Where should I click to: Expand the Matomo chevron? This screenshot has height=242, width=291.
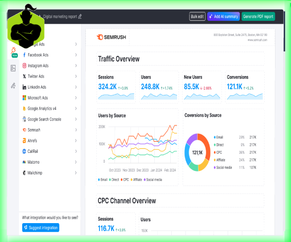(x=76, y=162)
